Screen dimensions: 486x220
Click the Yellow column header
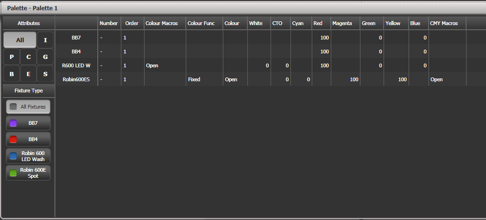[x=396, y=23]
